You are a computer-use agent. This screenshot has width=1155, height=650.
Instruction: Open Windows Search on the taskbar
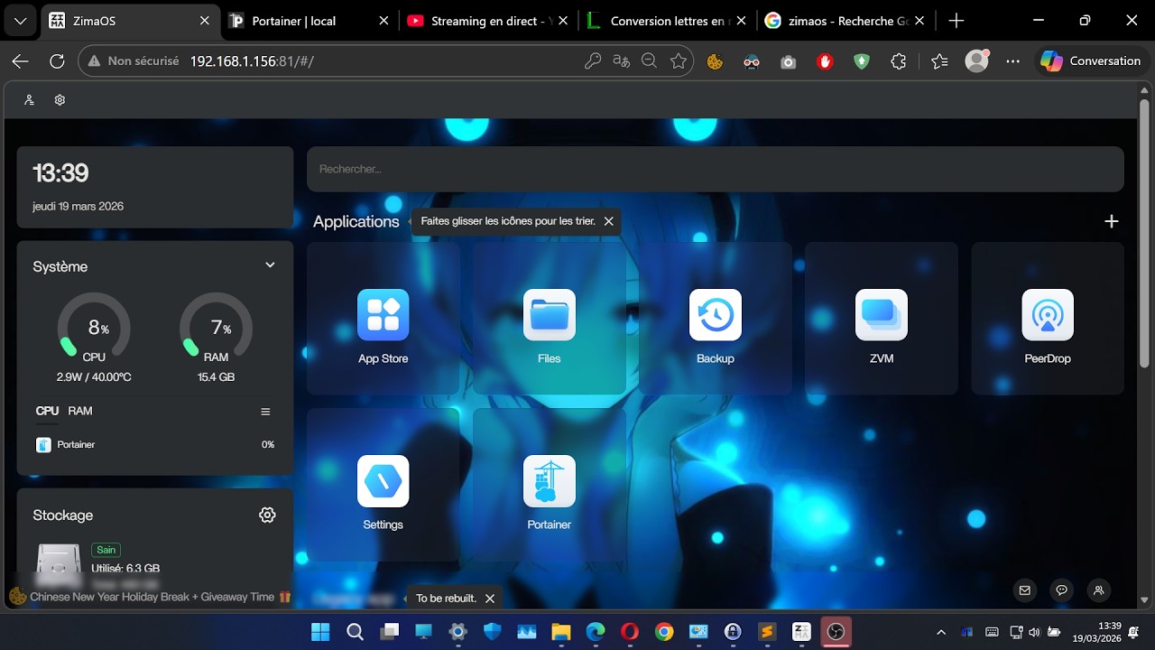click(355, 632)
